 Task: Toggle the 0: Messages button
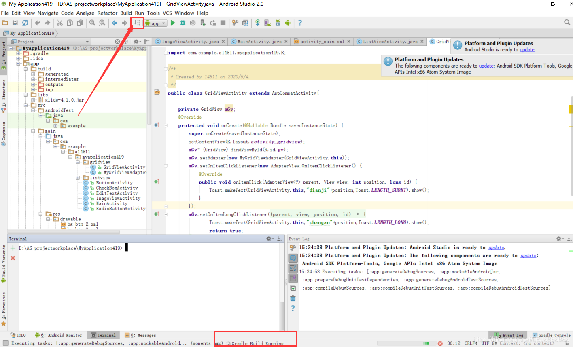[141, 335]
